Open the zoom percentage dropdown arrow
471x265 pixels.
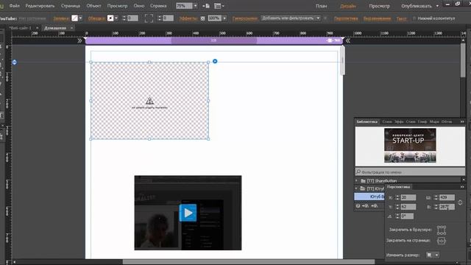tap(195, 6)
